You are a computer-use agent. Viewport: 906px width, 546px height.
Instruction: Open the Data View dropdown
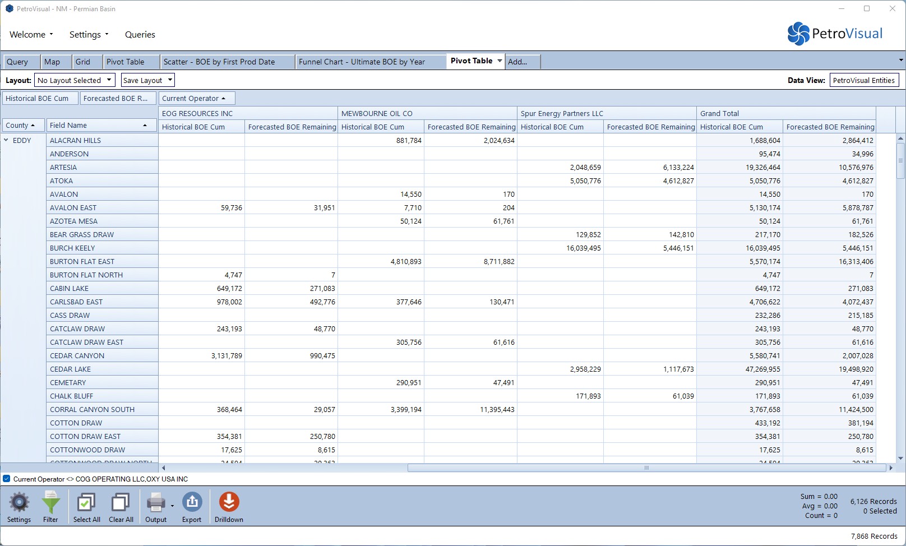[864, 80]
